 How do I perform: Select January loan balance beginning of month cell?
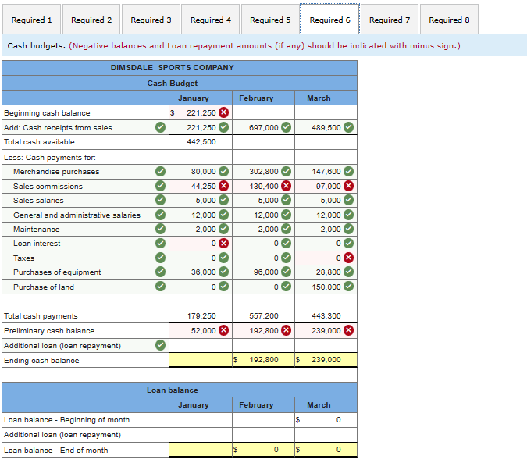[x=201, y=420]
